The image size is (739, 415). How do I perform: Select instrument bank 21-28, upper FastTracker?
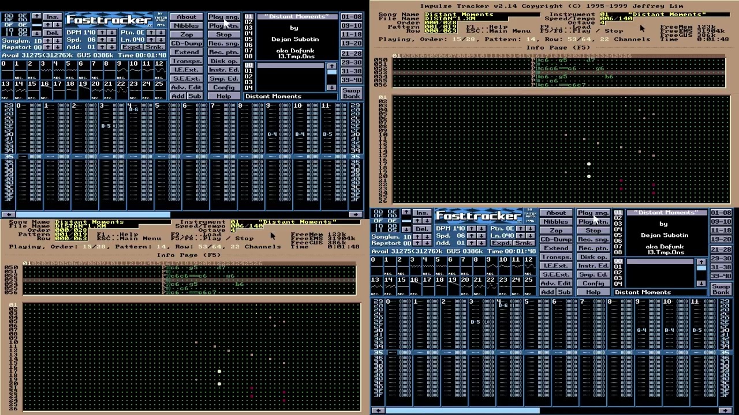pos(352,54)
